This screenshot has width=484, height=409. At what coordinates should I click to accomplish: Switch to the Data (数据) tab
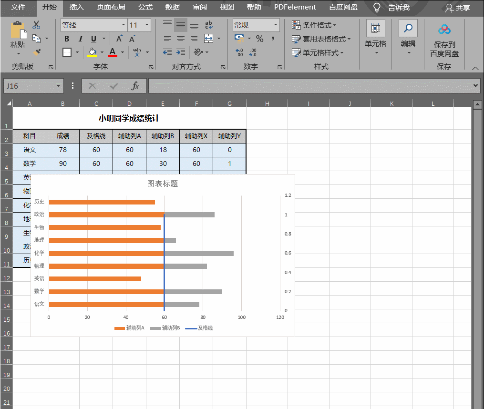(173, 7)
